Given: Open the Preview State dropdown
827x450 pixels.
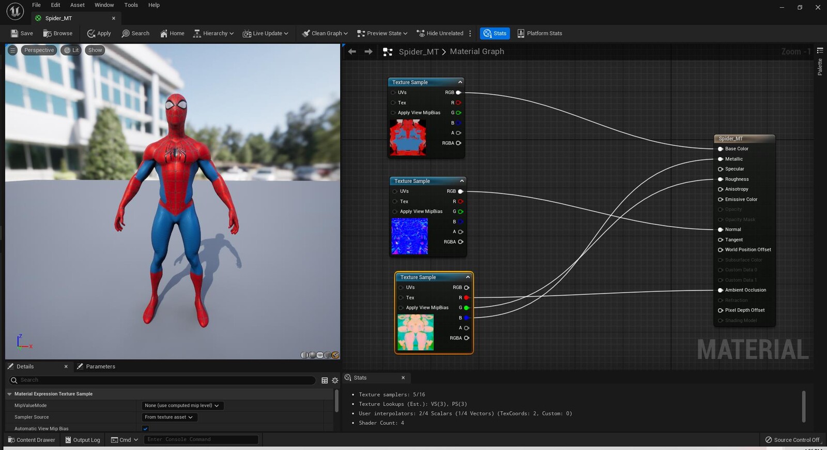Looking at the screenshot, I should [382, 33].
